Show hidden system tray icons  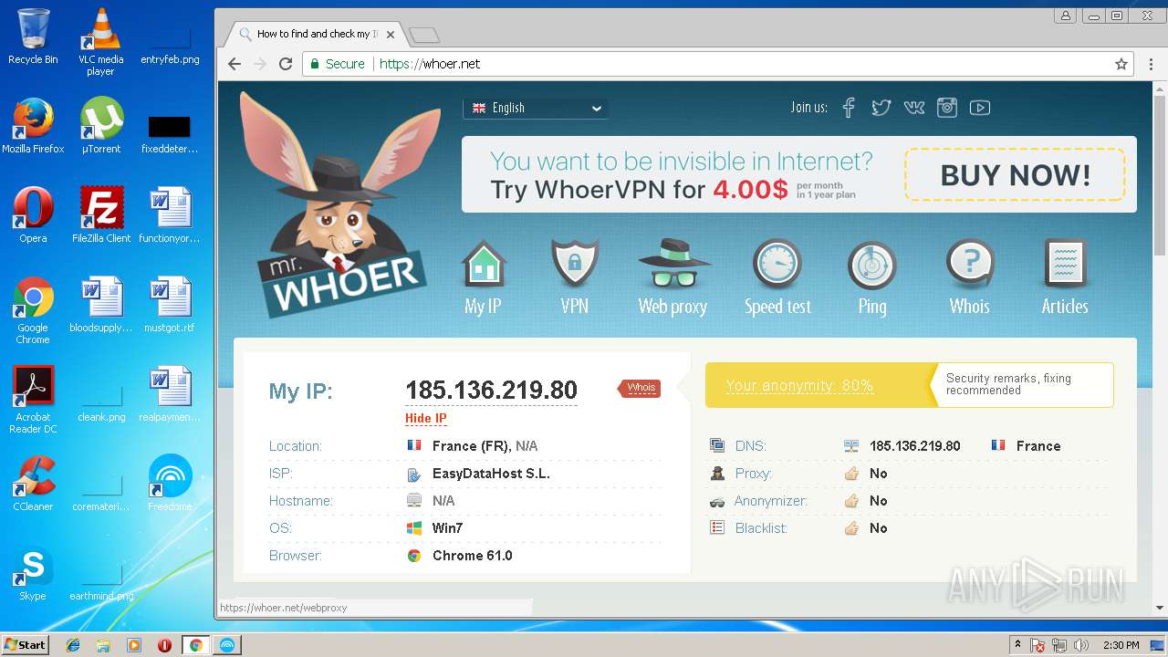(1017, 645)
